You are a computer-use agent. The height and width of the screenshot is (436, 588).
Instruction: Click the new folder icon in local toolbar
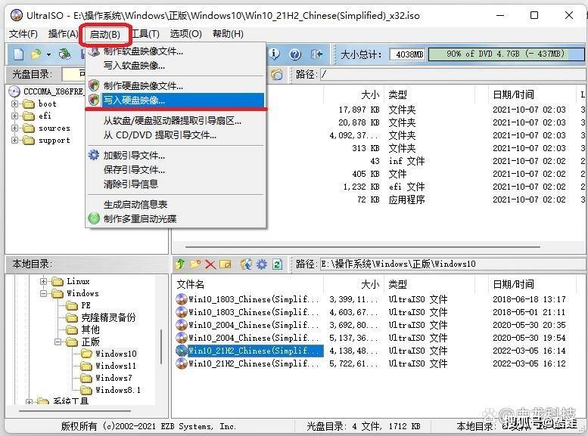195,264
